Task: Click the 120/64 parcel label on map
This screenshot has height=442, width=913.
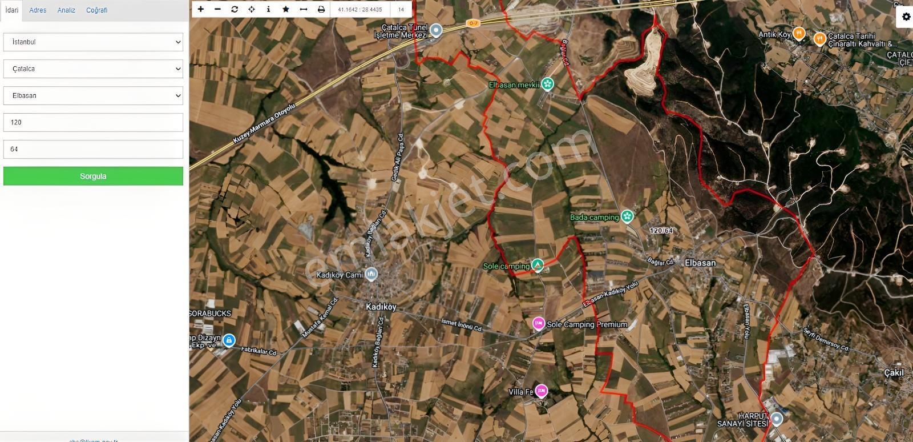Action: click(661, 231)
